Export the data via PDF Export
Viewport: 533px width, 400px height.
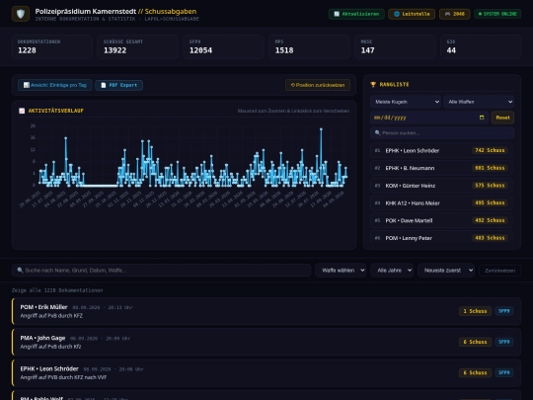[x=119, y=85]
